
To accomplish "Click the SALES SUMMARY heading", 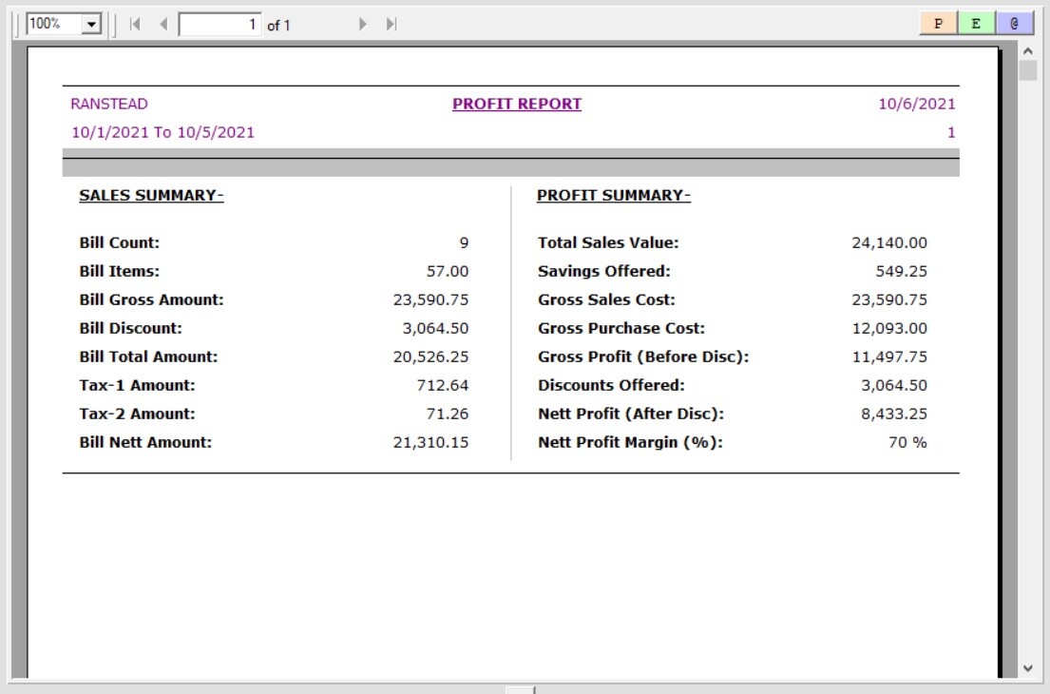I will (x=151, y=195).
